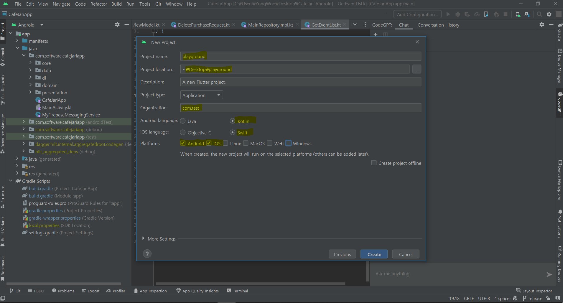
Task: Select Objective-C as iOS language
Action: (x=183, y=132)
